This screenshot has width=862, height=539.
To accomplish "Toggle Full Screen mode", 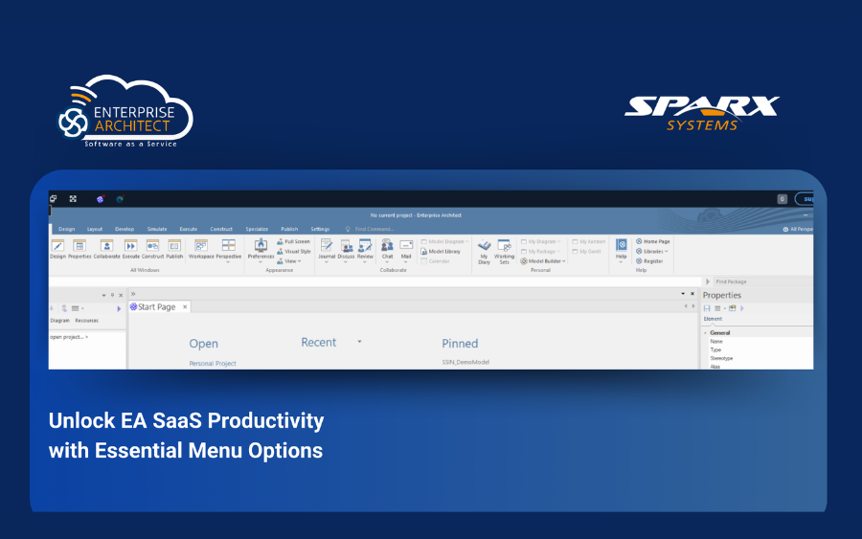I will point(293,241).
